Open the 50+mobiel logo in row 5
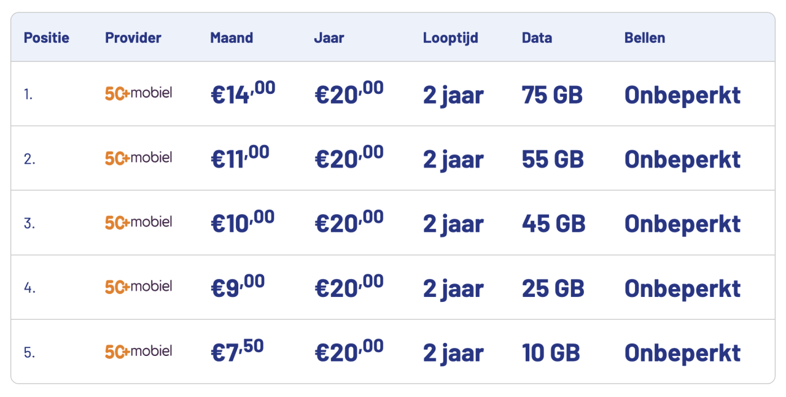Image resolution: width=786 pixels, height=397 pixels. (x=138, y=352)
